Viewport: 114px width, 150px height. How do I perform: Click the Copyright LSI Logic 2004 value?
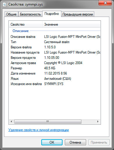coord(63,63)
